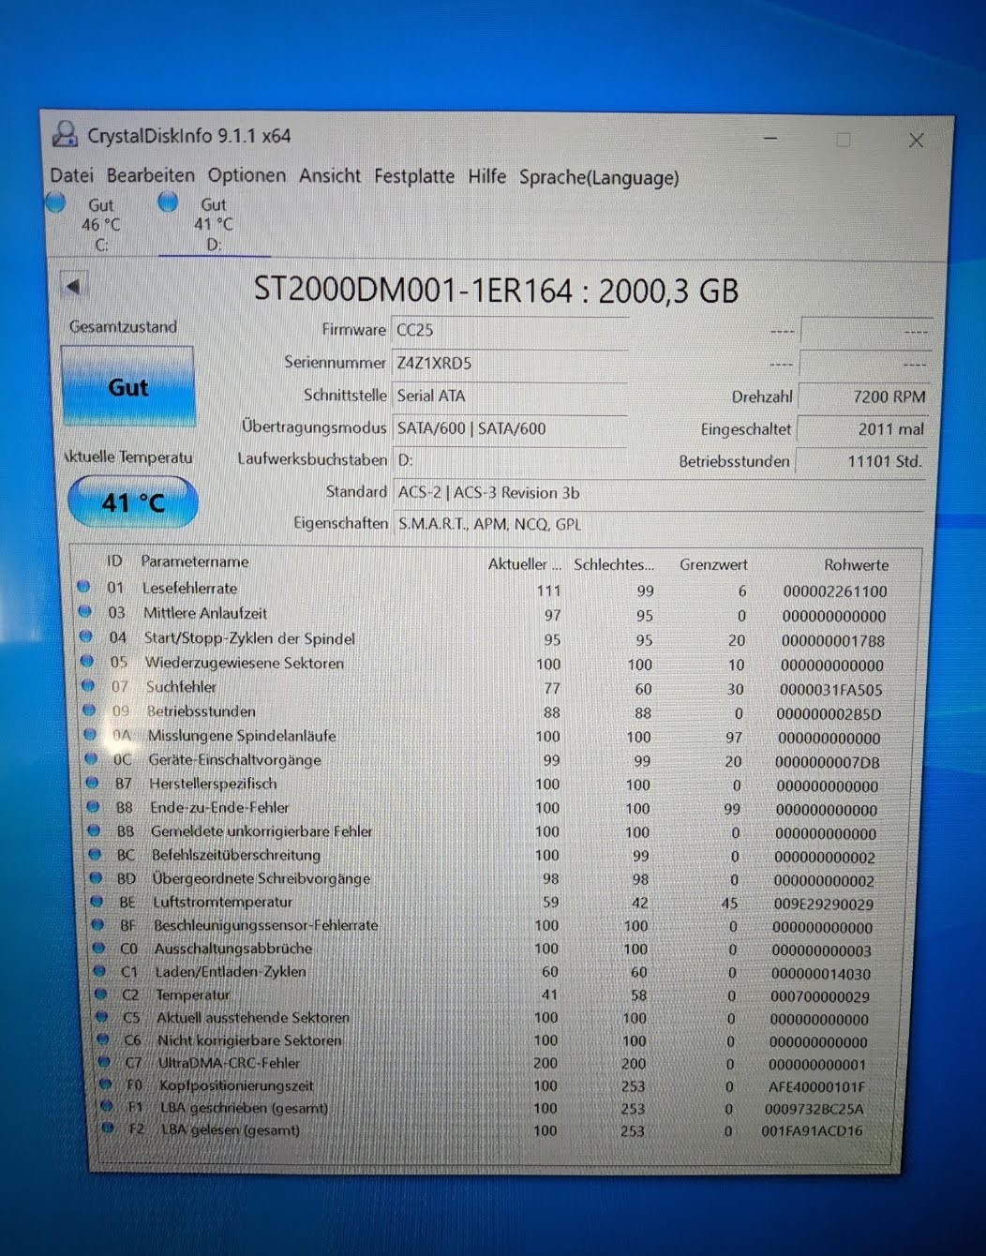
Task: Click the Übertragungsmodus field SATA/600
Action: click(x=509, y=428)
